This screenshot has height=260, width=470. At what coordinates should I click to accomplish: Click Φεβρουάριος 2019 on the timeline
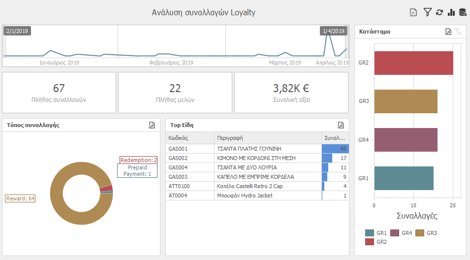click(x=171, y=63)
